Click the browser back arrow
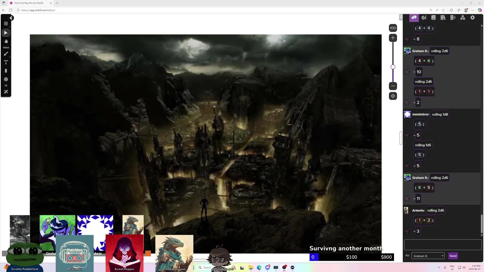The image size is (484, 272). point(3,10)
